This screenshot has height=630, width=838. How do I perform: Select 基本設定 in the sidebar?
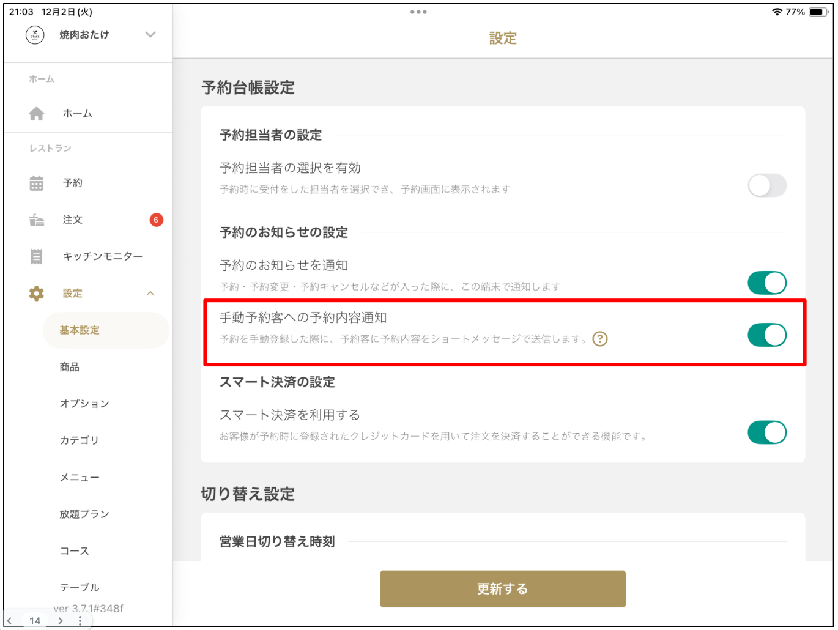(x=80, y=330)
